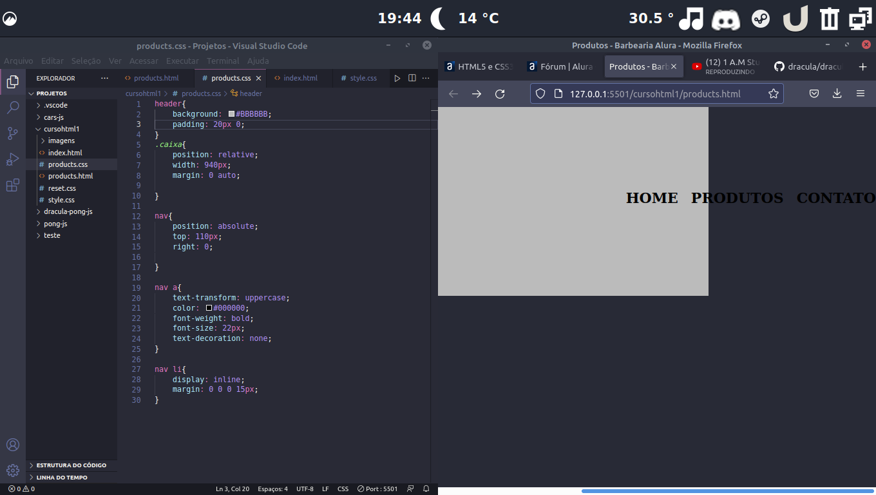876x495 pixels.
Task: Click the Explorer panel more actions ellipsis
Action: click(x=105, y=78)
